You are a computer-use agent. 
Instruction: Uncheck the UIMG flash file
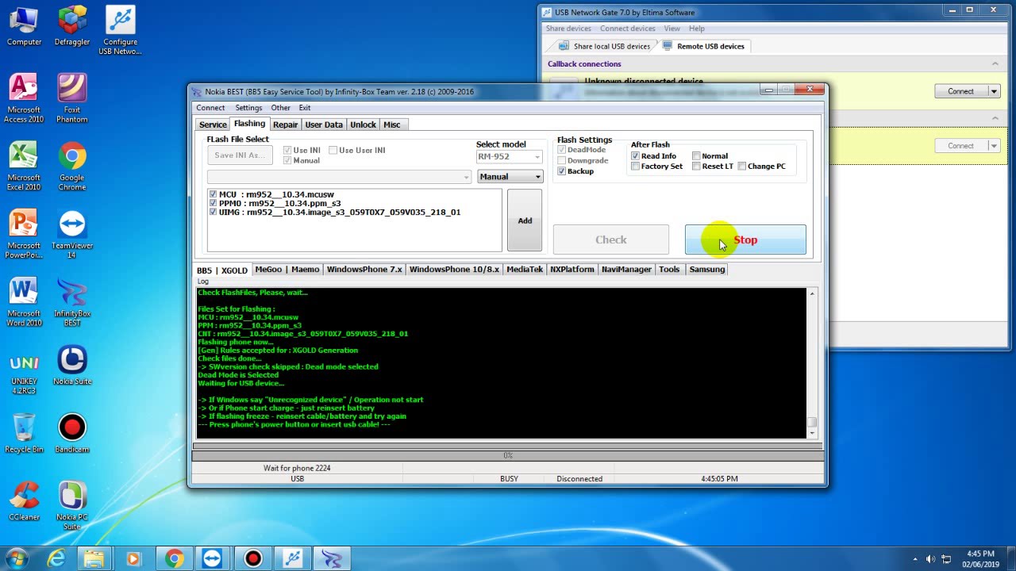(x=213, y=212)
